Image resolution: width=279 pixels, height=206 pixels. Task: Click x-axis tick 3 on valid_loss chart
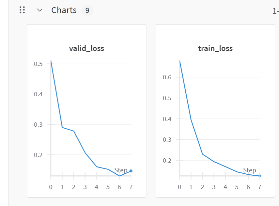(85, 187)
